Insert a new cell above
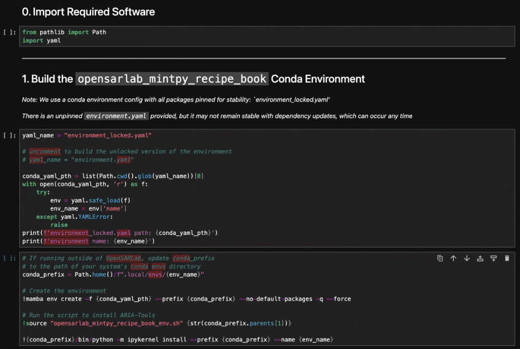 tap(480, 258)
